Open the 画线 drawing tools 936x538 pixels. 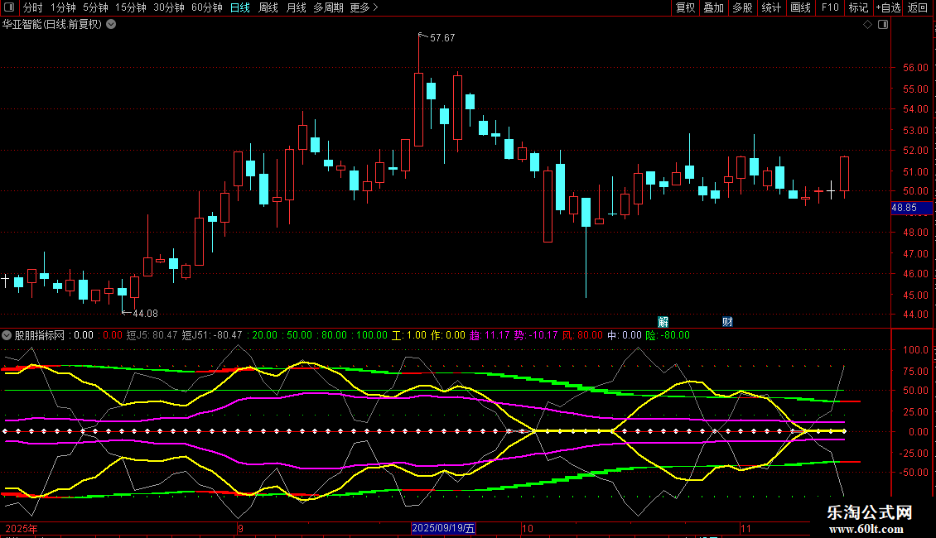tap(800, 7)
